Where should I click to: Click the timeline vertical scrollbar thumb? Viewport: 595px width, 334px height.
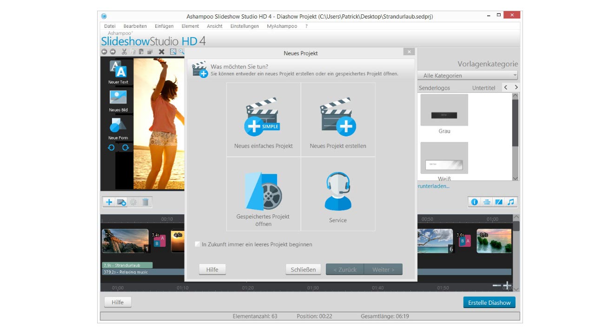[516, 226]
